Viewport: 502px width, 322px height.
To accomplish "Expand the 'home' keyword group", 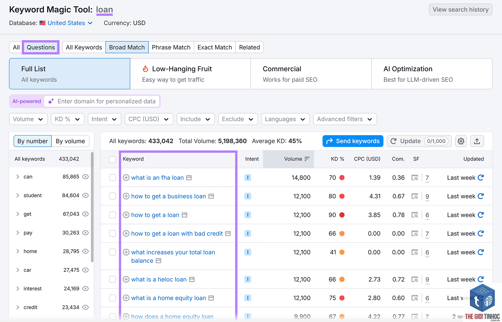I will coord(18,251).
